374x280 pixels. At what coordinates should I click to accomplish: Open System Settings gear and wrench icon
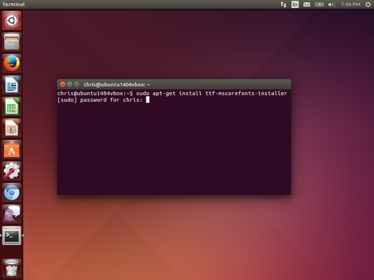[12, 171]
